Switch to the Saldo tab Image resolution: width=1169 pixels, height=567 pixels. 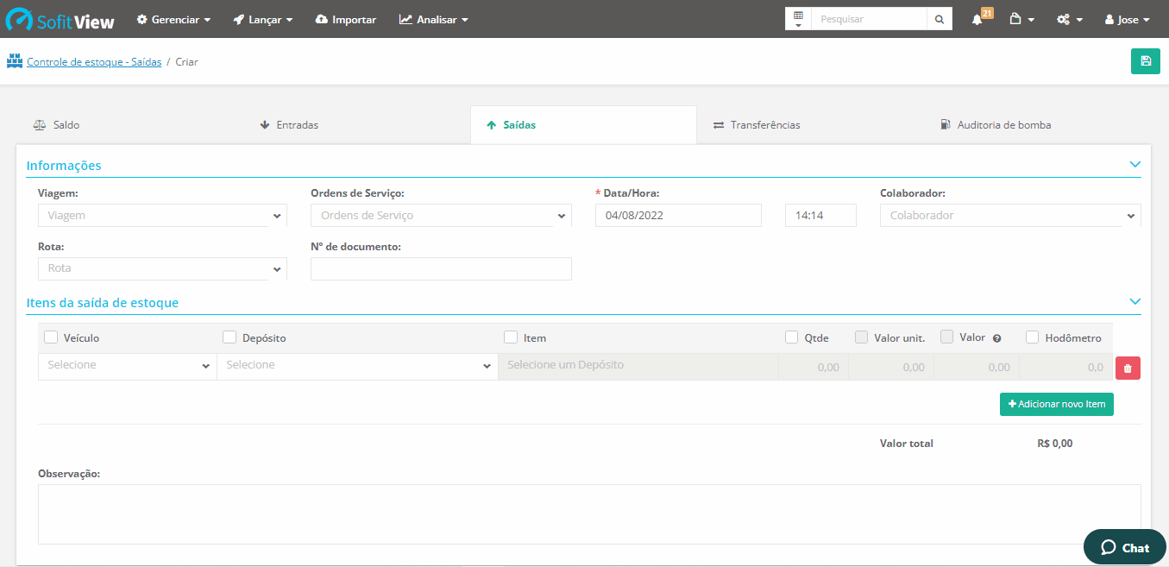[129, 125]
